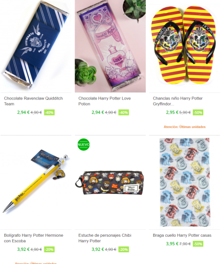Image resolution: width=224 pixels, height=264 pixels.
Task: Open the Chanclas niño Harry Potter Gryffindor link
Action: coord(178,101)
